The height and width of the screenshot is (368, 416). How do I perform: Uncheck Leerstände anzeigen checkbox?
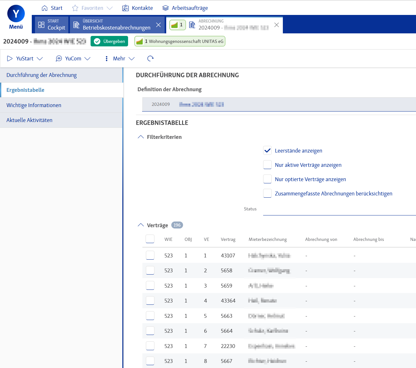[x=267, y=151]
